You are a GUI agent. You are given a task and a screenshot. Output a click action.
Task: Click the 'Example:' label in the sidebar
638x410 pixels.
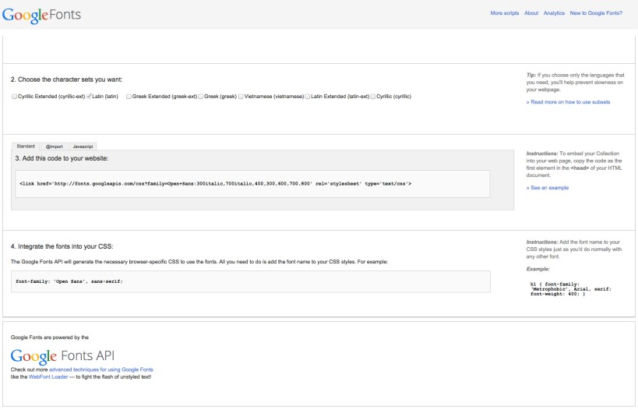tap(538, 269)
